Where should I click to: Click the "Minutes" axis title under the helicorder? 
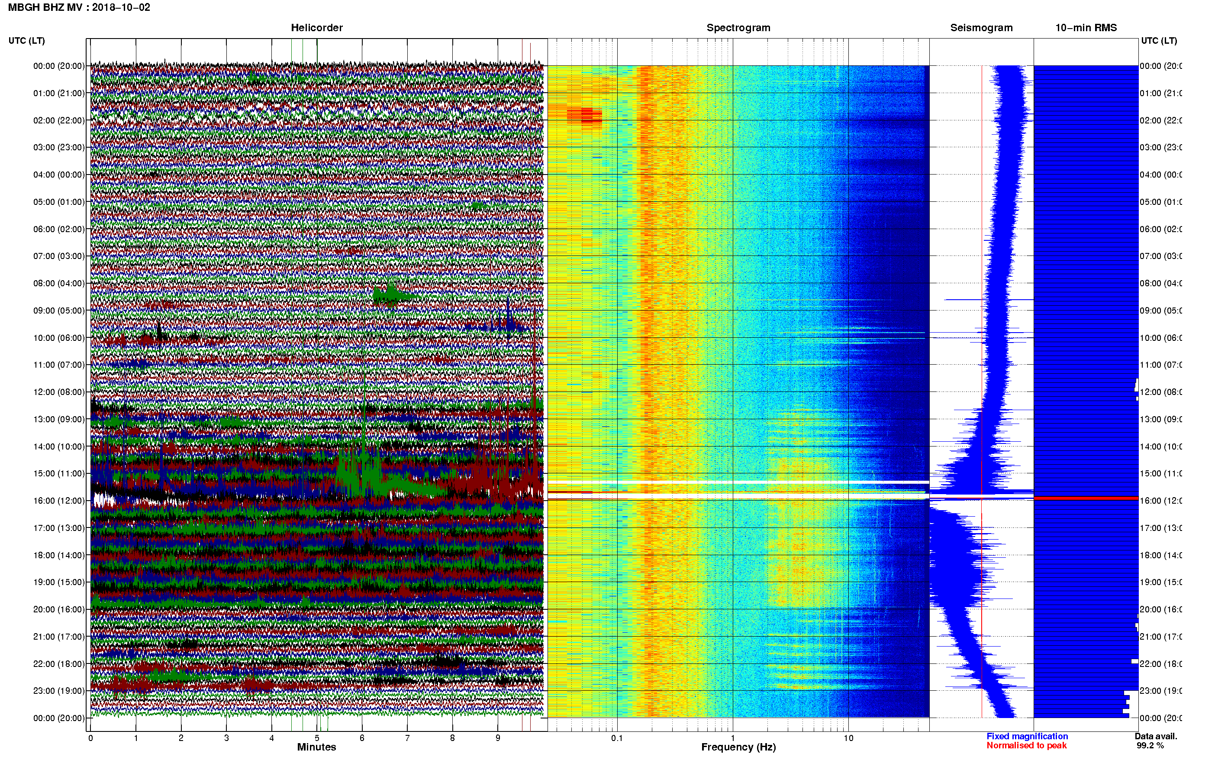(x=316, y=747)
